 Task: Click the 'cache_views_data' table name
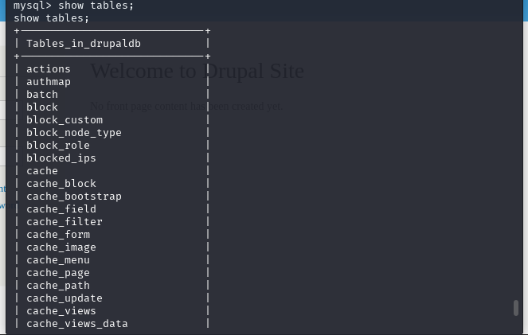point(77,324)
